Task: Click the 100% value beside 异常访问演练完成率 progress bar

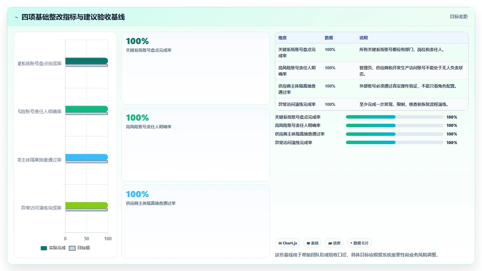Action: coord(452,143)
